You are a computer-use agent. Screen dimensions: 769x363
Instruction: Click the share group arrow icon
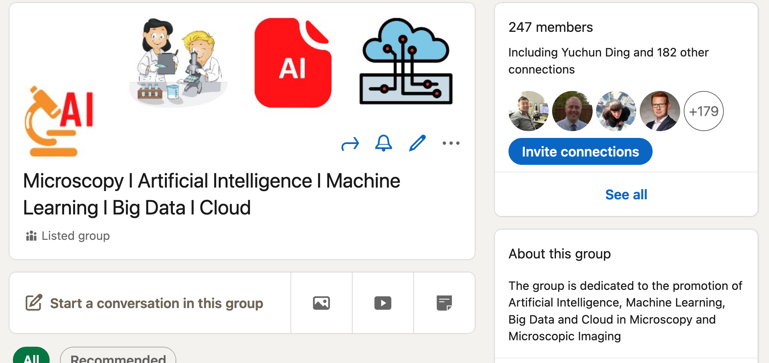click(350, 144)
